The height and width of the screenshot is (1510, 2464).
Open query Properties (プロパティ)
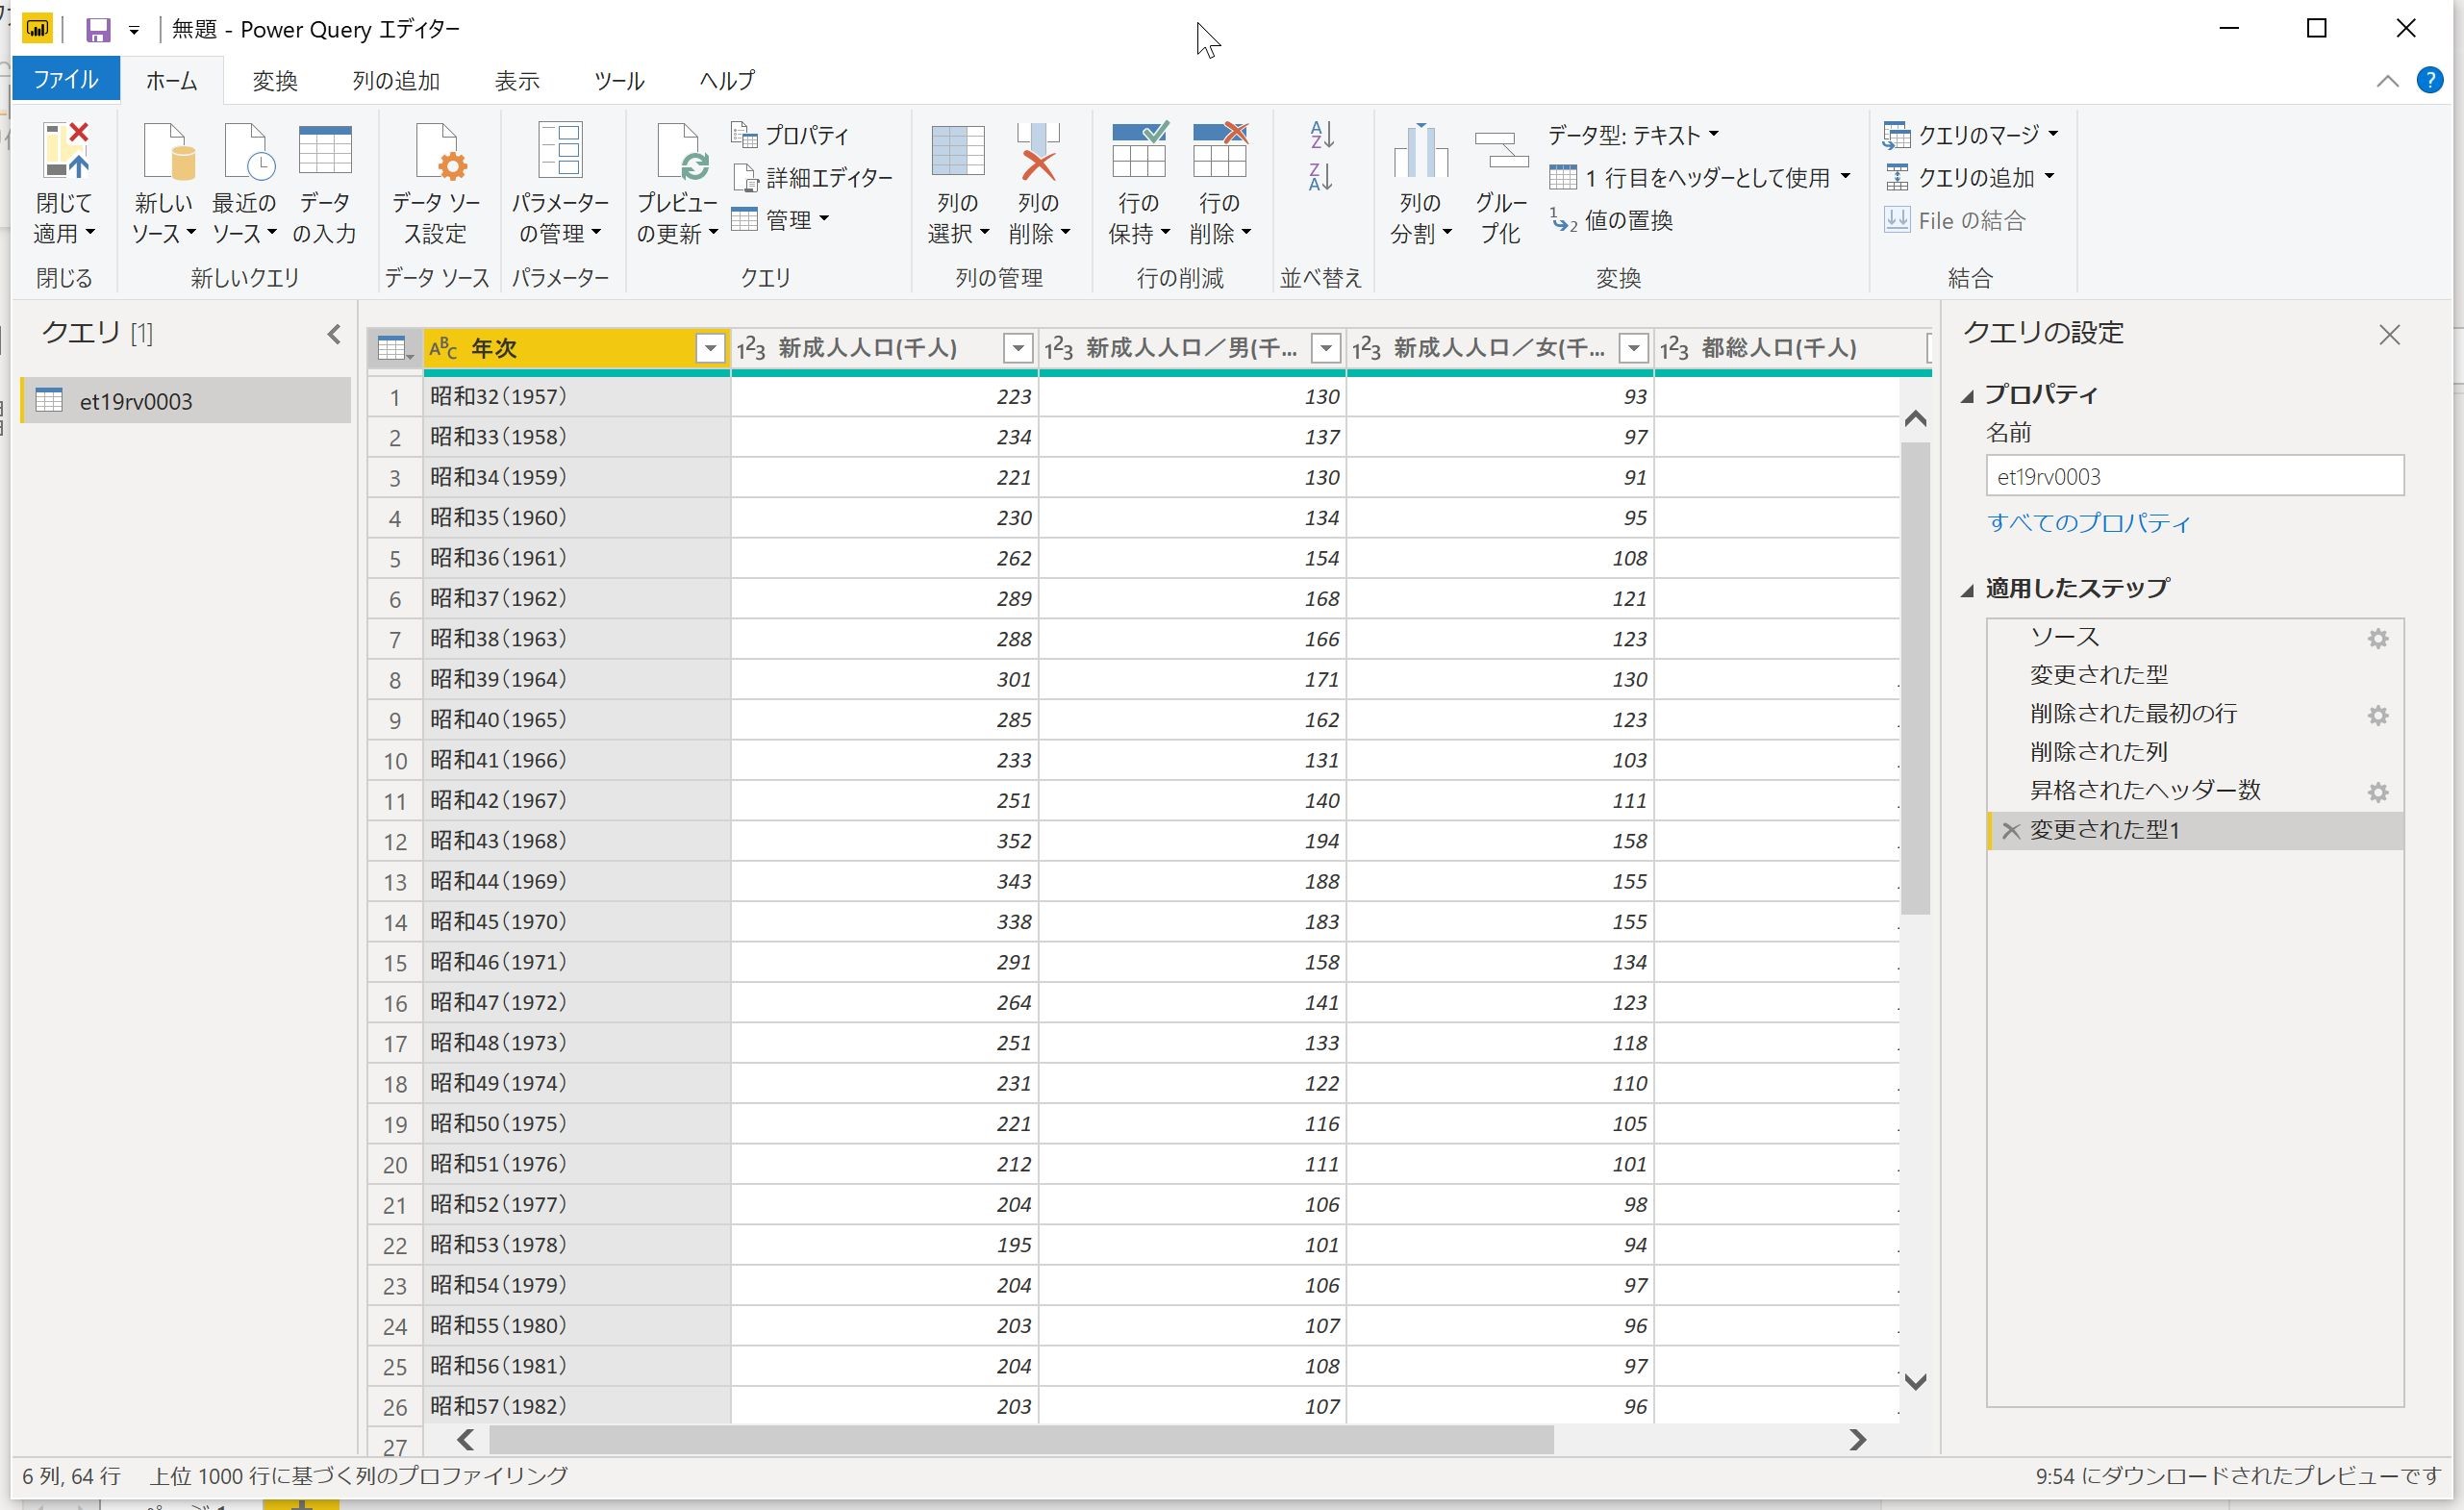point(790,135)
